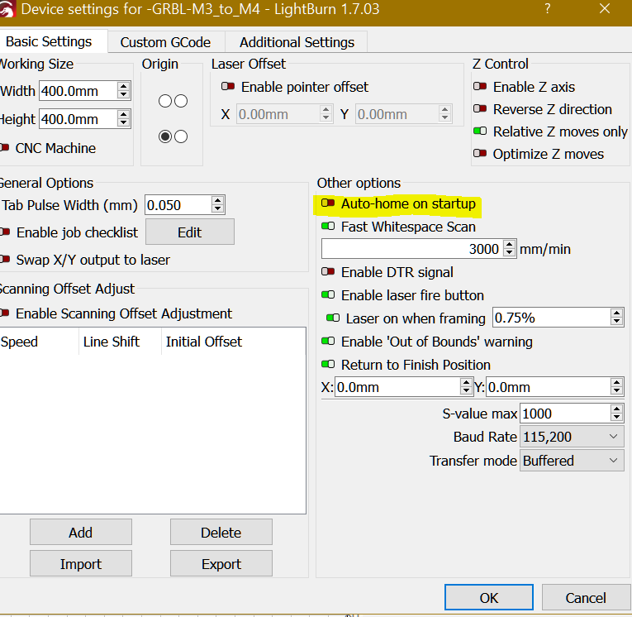Screen dimensions: 632x617
Task: Click the Add button
Action: (x=81, y=533)
